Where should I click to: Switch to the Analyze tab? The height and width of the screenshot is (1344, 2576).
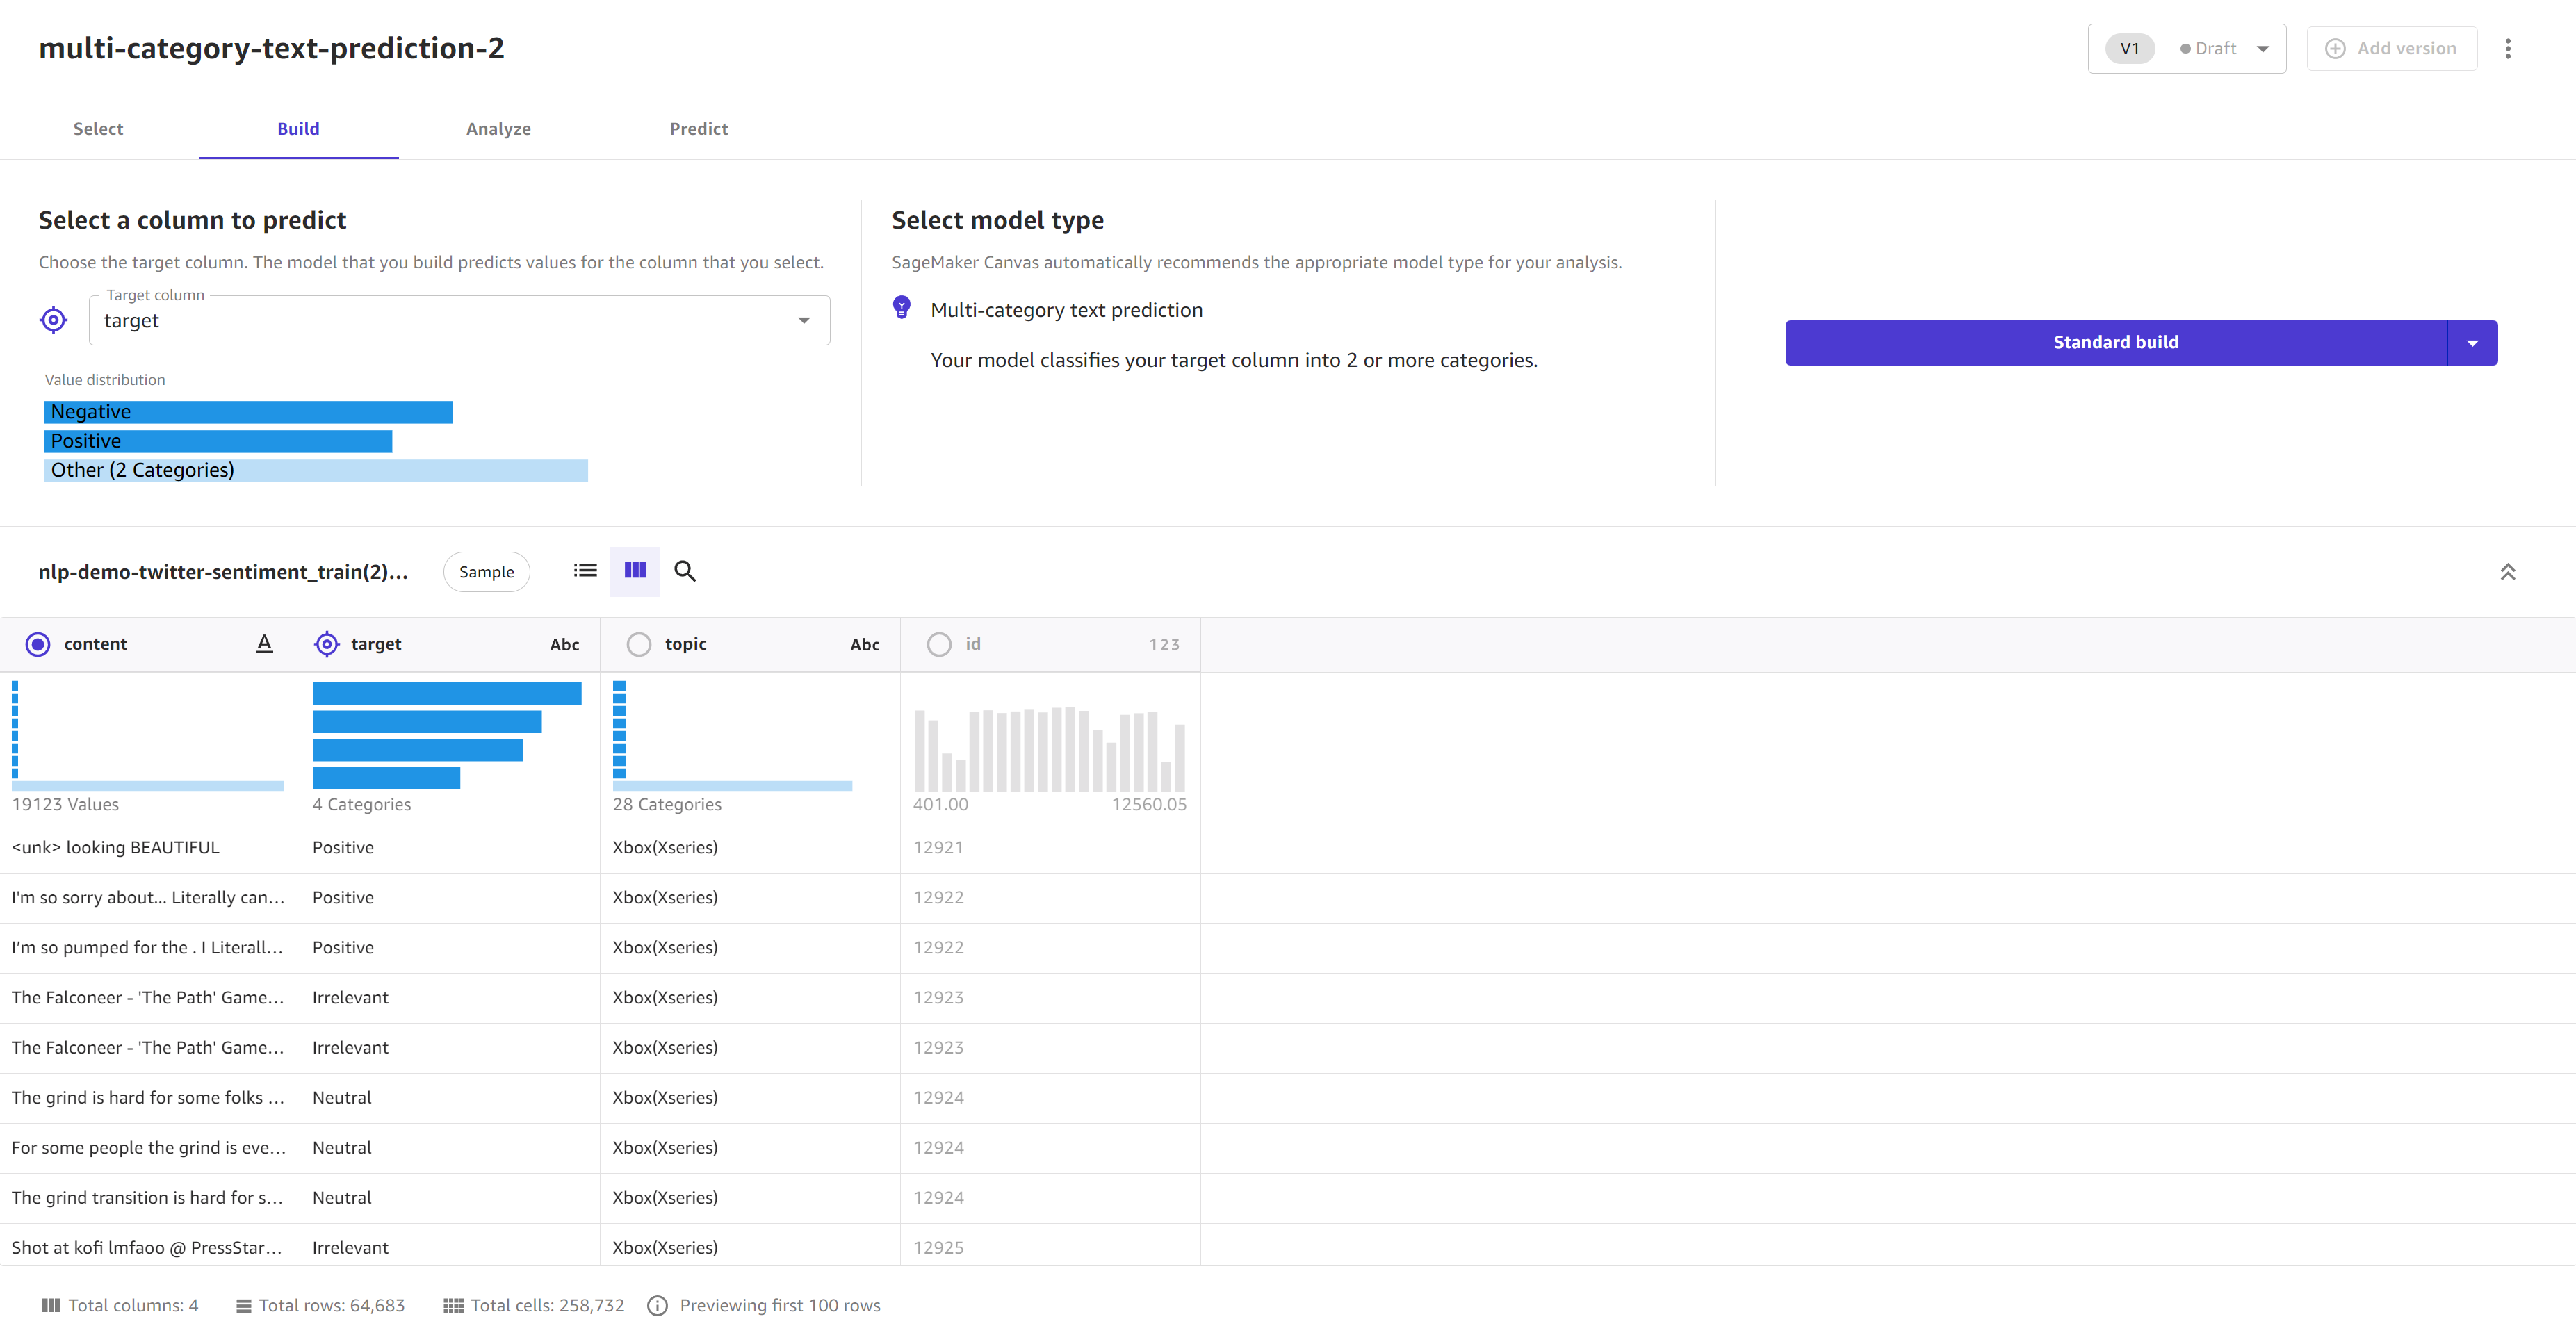(499, 128)
